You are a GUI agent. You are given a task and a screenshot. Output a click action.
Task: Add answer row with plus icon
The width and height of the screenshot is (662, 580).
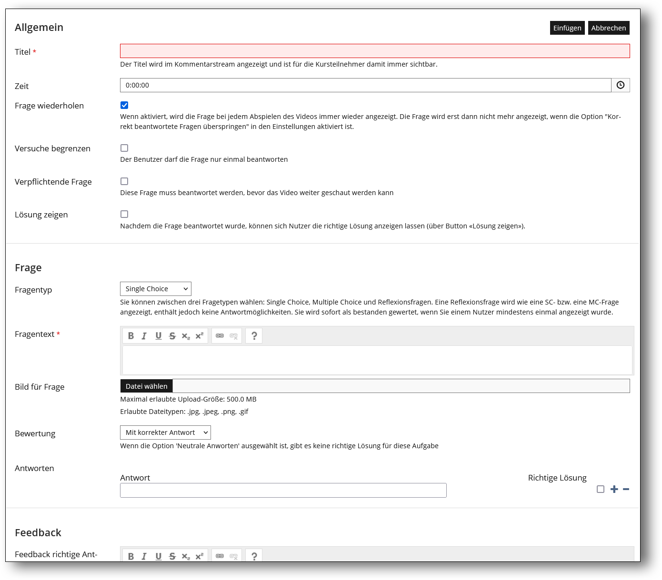point(614,489)
